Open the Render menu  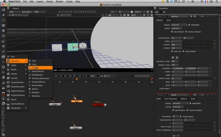59,1
